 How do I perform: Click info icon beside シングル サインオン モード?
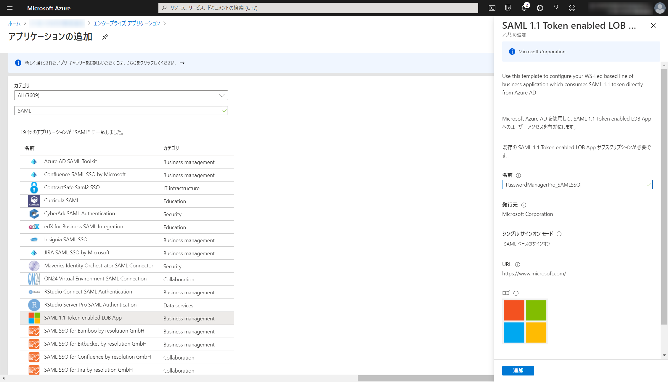point(559,234)
